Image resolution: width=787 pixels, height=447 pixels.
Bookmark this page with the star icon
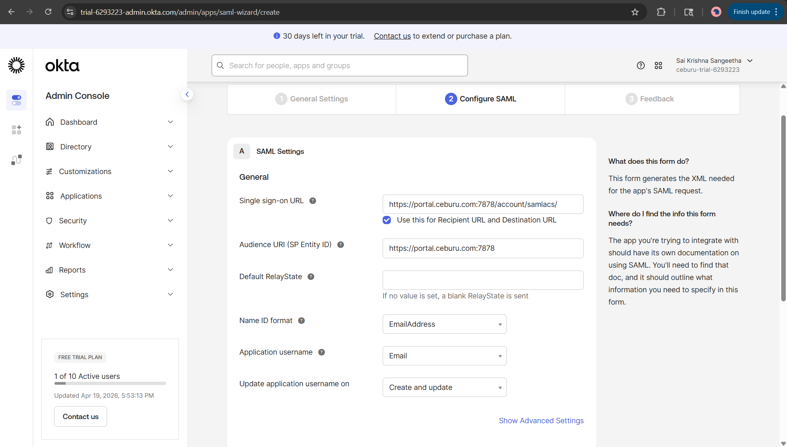point(635,12)
